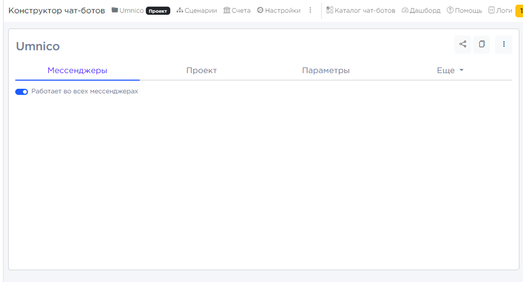523x282 pixels.
Task: Click the black Проект badge
Action: 158,10
